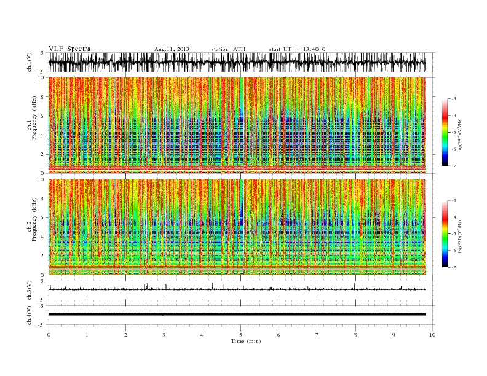The width and height of the screenshot is (487, 376).
Task: Click the "2" kHz tick on ch.2 spectrogram axis
Action: pos(42,256)
